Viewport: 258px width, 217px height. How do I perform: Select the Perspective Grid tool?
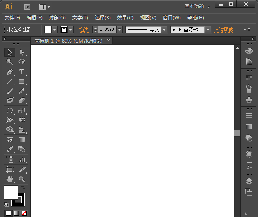point(22,130)
